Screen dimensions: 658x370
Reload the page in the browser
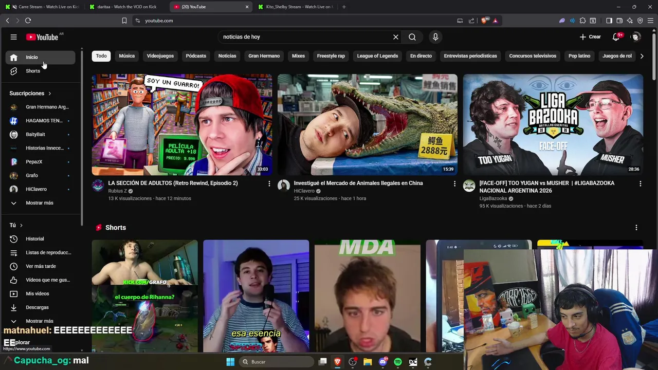click(x=28, y=21)
